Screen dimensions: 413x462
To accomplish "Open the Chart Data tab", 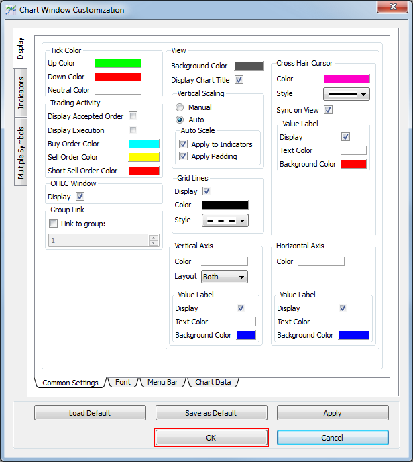I will pyautogui.click(x=213, y=382).
